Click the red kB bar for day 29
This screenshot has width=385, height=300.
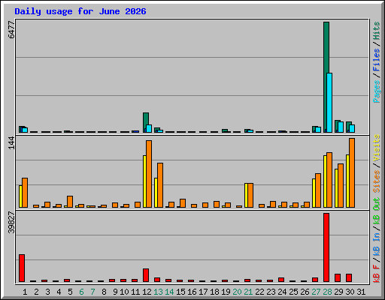(x=338, y=278)
